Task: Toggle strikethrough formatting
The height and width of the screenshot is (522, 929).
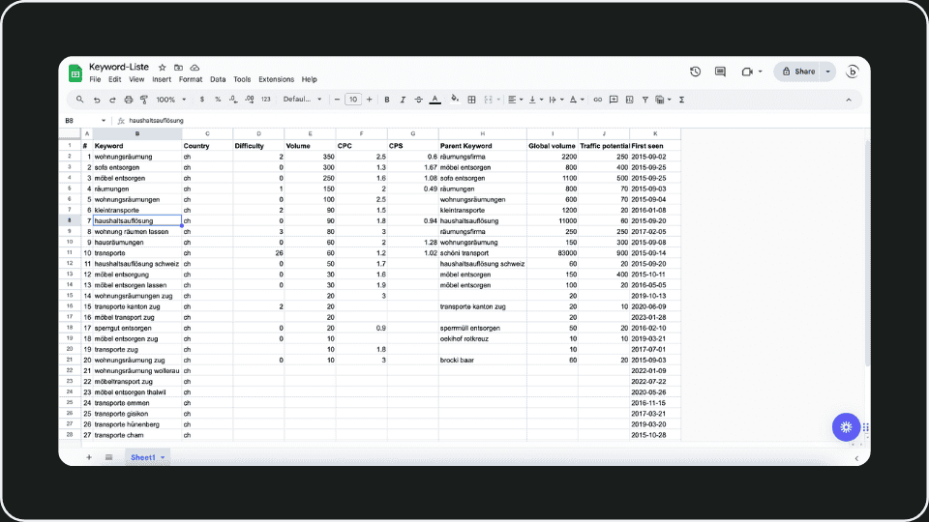Action: [x=418, y=100]
